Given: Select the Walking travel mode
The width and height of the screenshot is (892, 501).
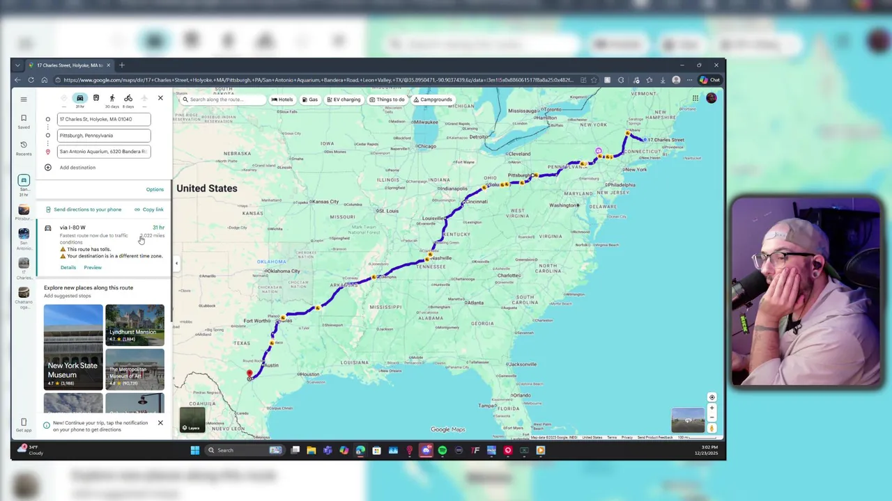Looking at the screenshot, I should (x=112, y=98).
